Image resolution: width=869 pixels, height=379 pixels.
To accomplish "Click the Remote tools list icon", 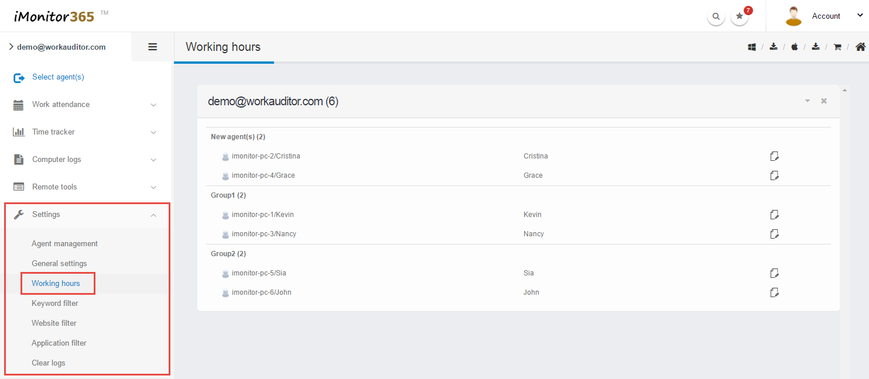I will click(x=19, y=187).
